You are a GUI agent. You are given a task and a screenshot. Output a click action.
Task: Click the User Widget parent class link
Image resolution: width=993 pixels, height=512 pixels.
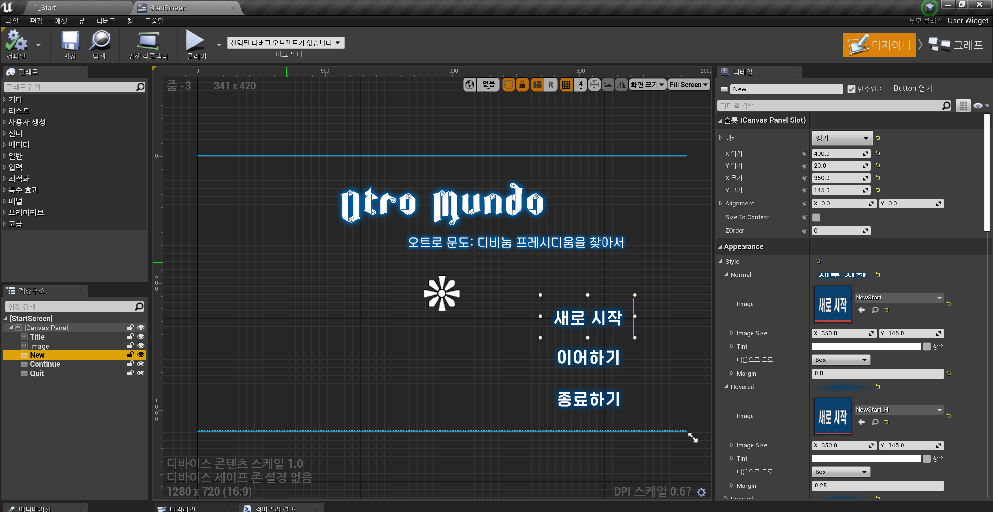(967, 21)
